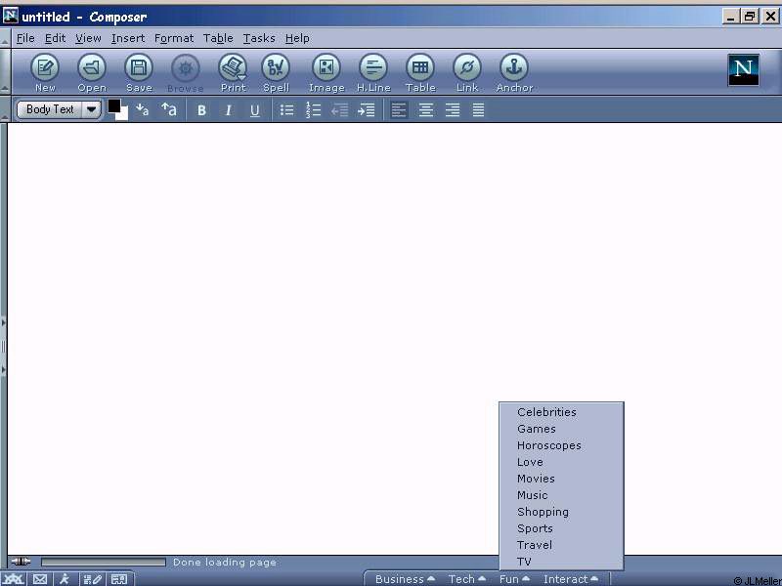Open Composer component icon in the status bar
The width and height of the screenshot is (782, 586).
tap(92, 579)
